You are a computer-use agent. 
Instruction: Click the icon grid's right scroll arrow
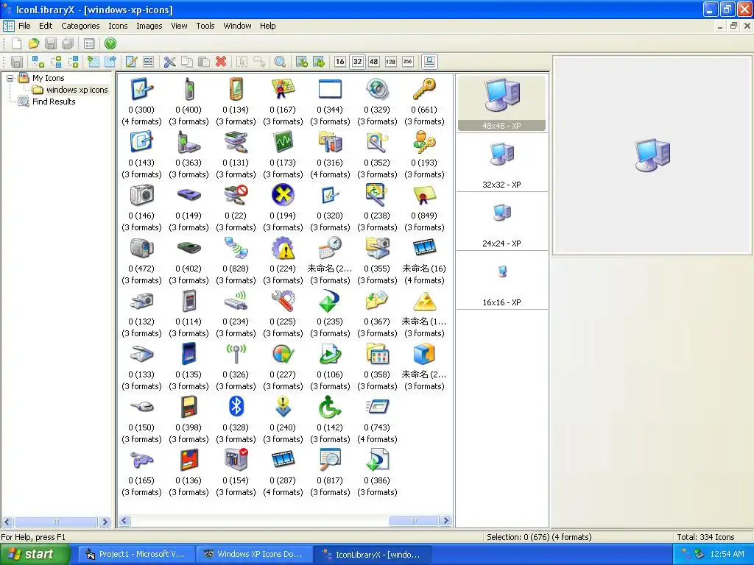click(x=445, y=520)
